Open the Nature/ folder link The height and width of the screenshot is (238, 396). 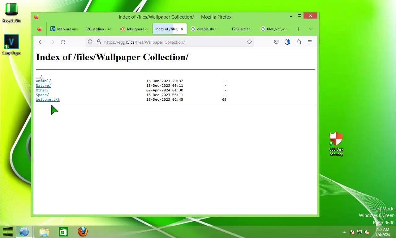pyautogui.click(x=43, y=86)
